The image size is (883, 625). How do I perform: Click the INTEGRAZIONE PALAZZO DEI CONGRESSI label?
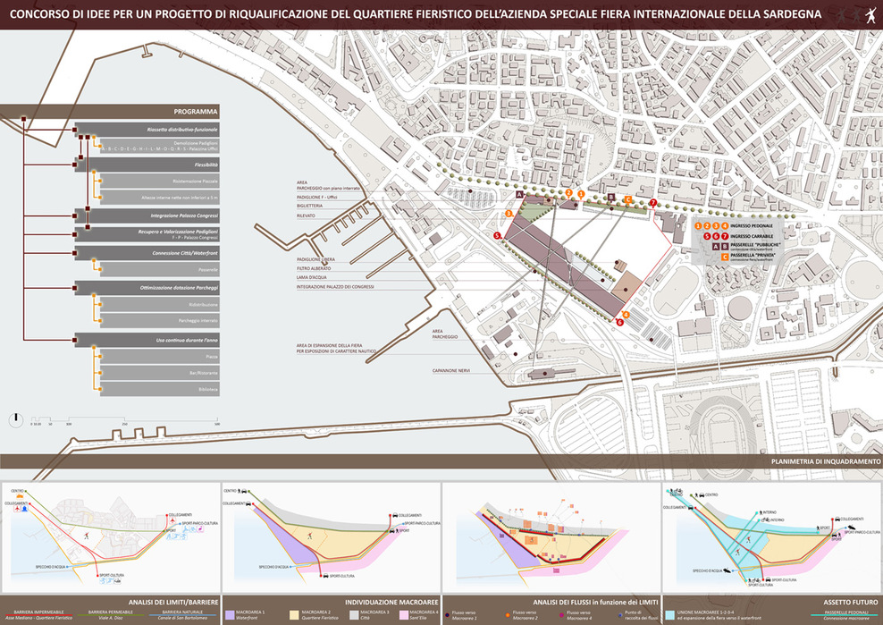(x=335, y=287)
